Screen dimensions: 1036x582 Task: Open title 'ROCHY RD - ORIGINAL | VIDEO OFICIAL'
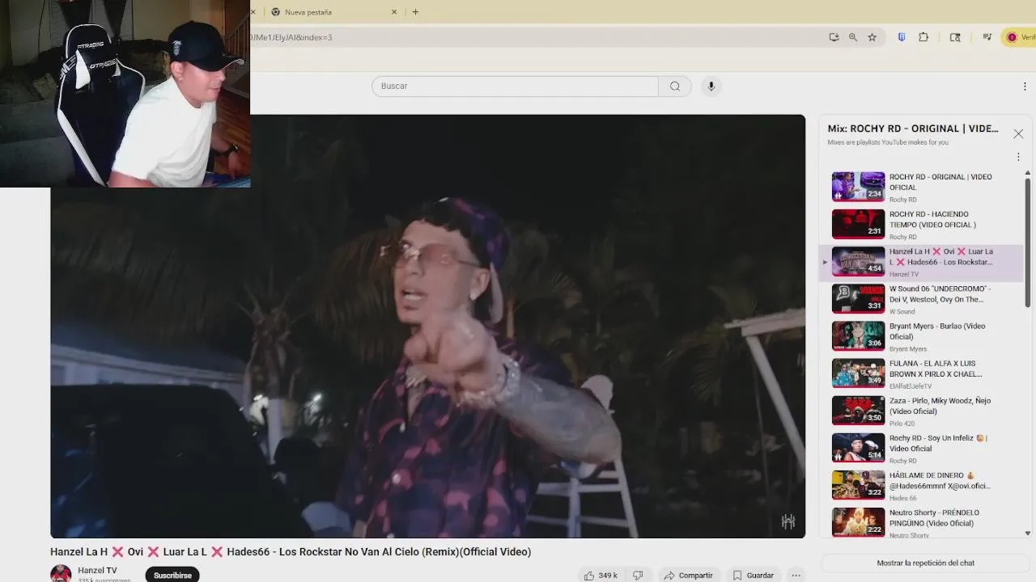point(940,182)
